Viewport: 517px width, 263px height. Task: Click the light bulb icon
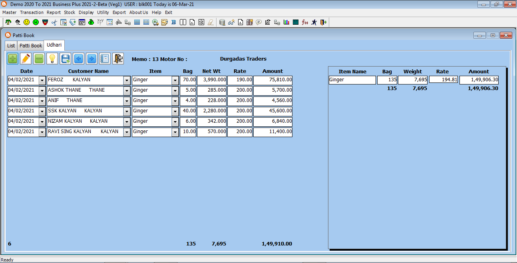coord(52,59)
